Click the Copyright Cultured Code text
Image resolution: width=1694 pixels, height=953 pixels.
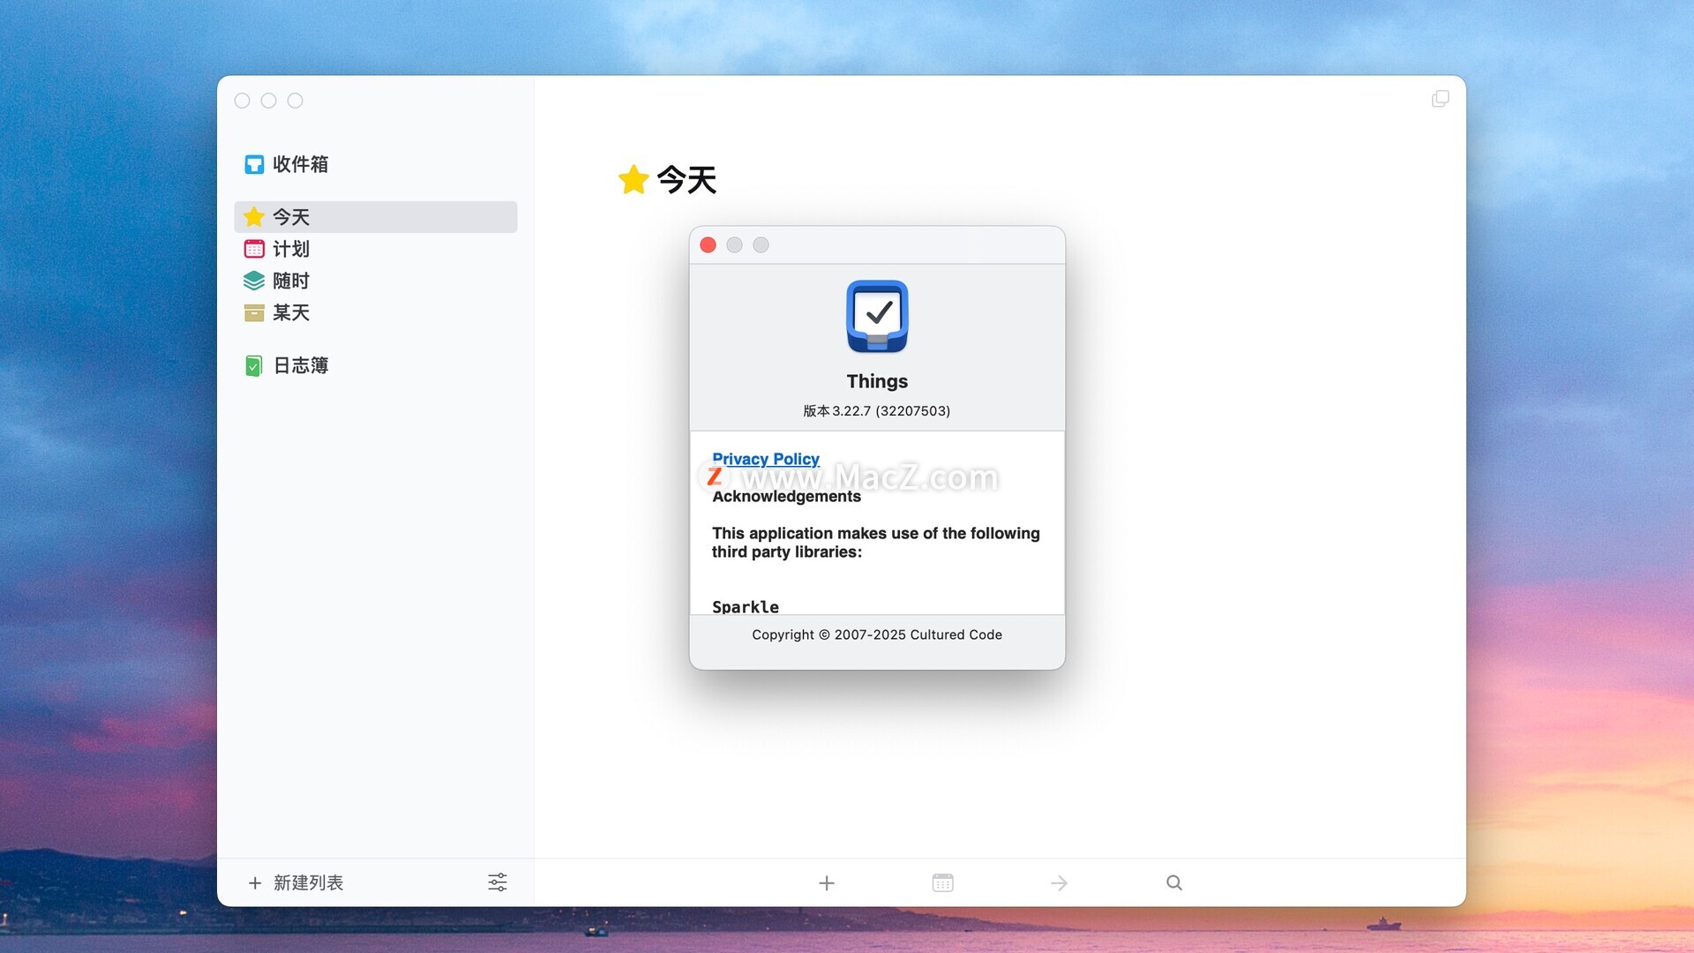(877, 634)
